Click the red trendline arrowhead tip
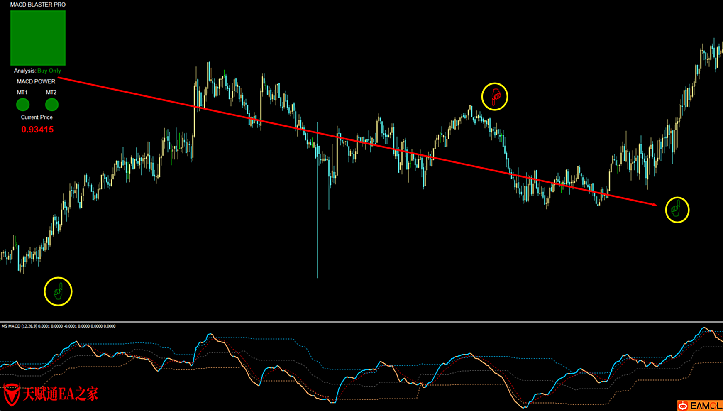The image size is (723, 411). 655,204
